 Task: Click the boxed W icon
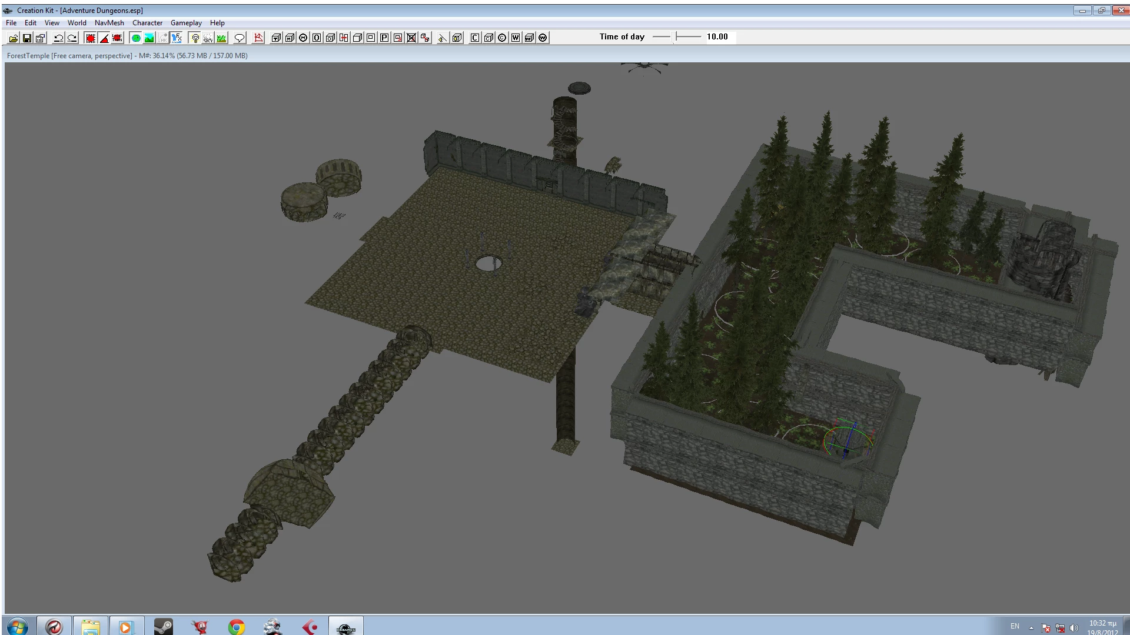pos(516,38)
